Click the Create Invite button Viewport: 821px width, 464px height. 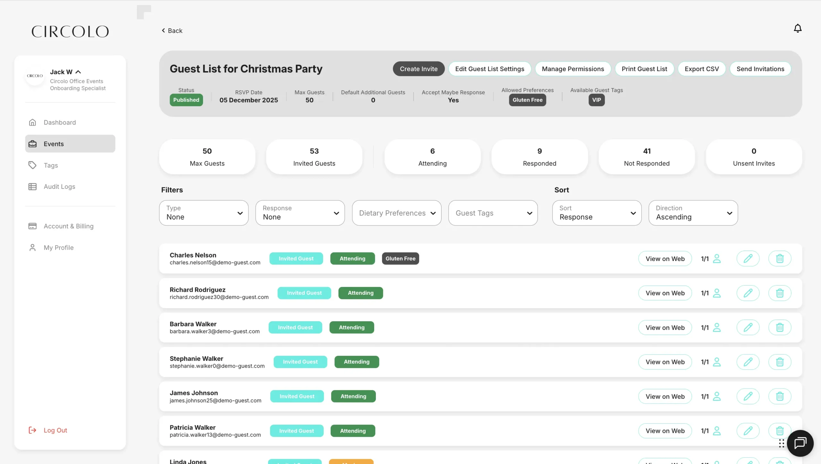click(x=419, y=69)
